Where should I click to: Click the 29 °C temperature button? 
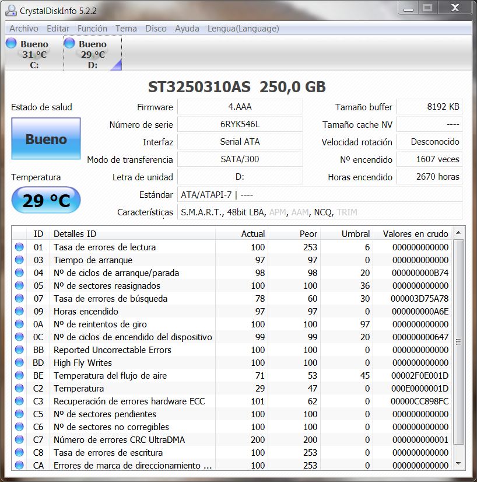coord(46,200)
